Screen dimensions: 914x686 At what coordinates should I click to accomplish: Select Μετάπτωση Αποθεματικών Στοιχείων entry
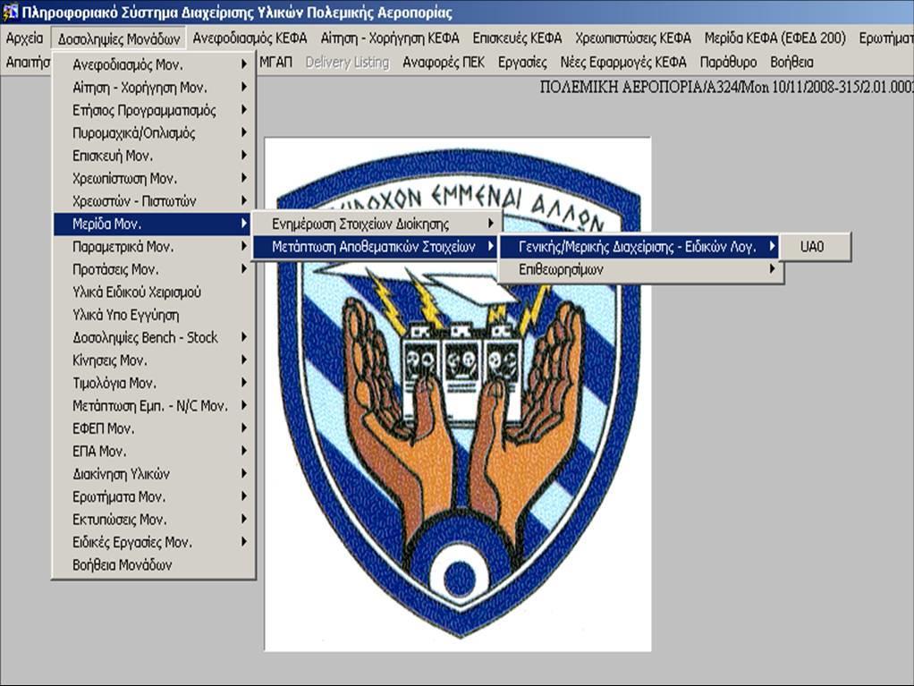pyautogui.click(x=376, y=247)
